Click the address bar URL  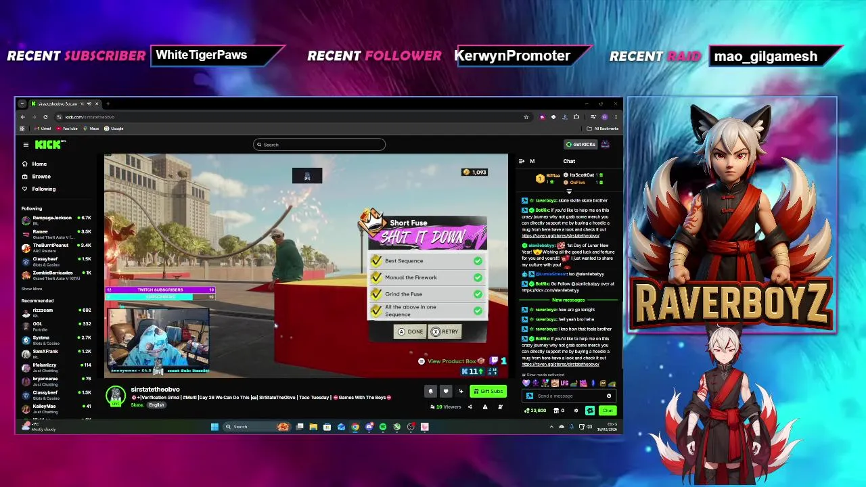point(90,117)
